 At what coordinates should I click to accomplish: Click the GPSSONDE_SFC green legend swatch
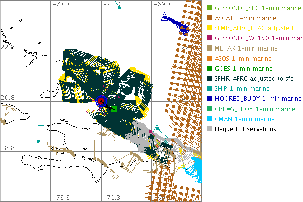click(x=210, y=8)
